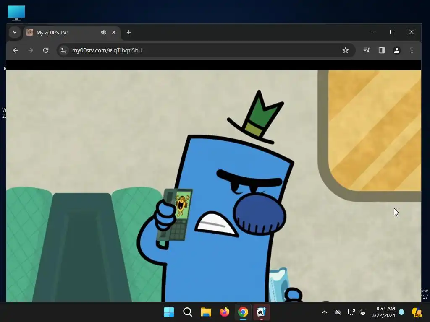View site information icon in address bar

[x=64, y=50]
